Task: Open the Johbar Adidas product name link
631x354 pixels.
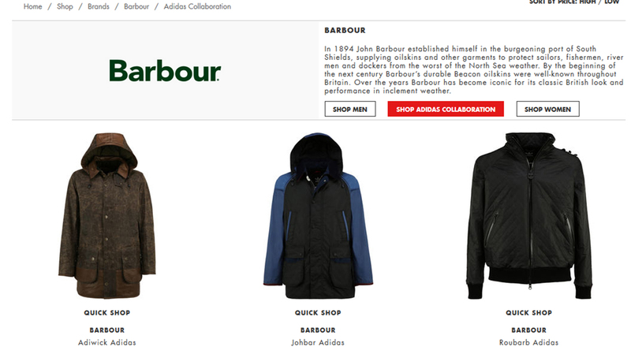Action: 318,343
